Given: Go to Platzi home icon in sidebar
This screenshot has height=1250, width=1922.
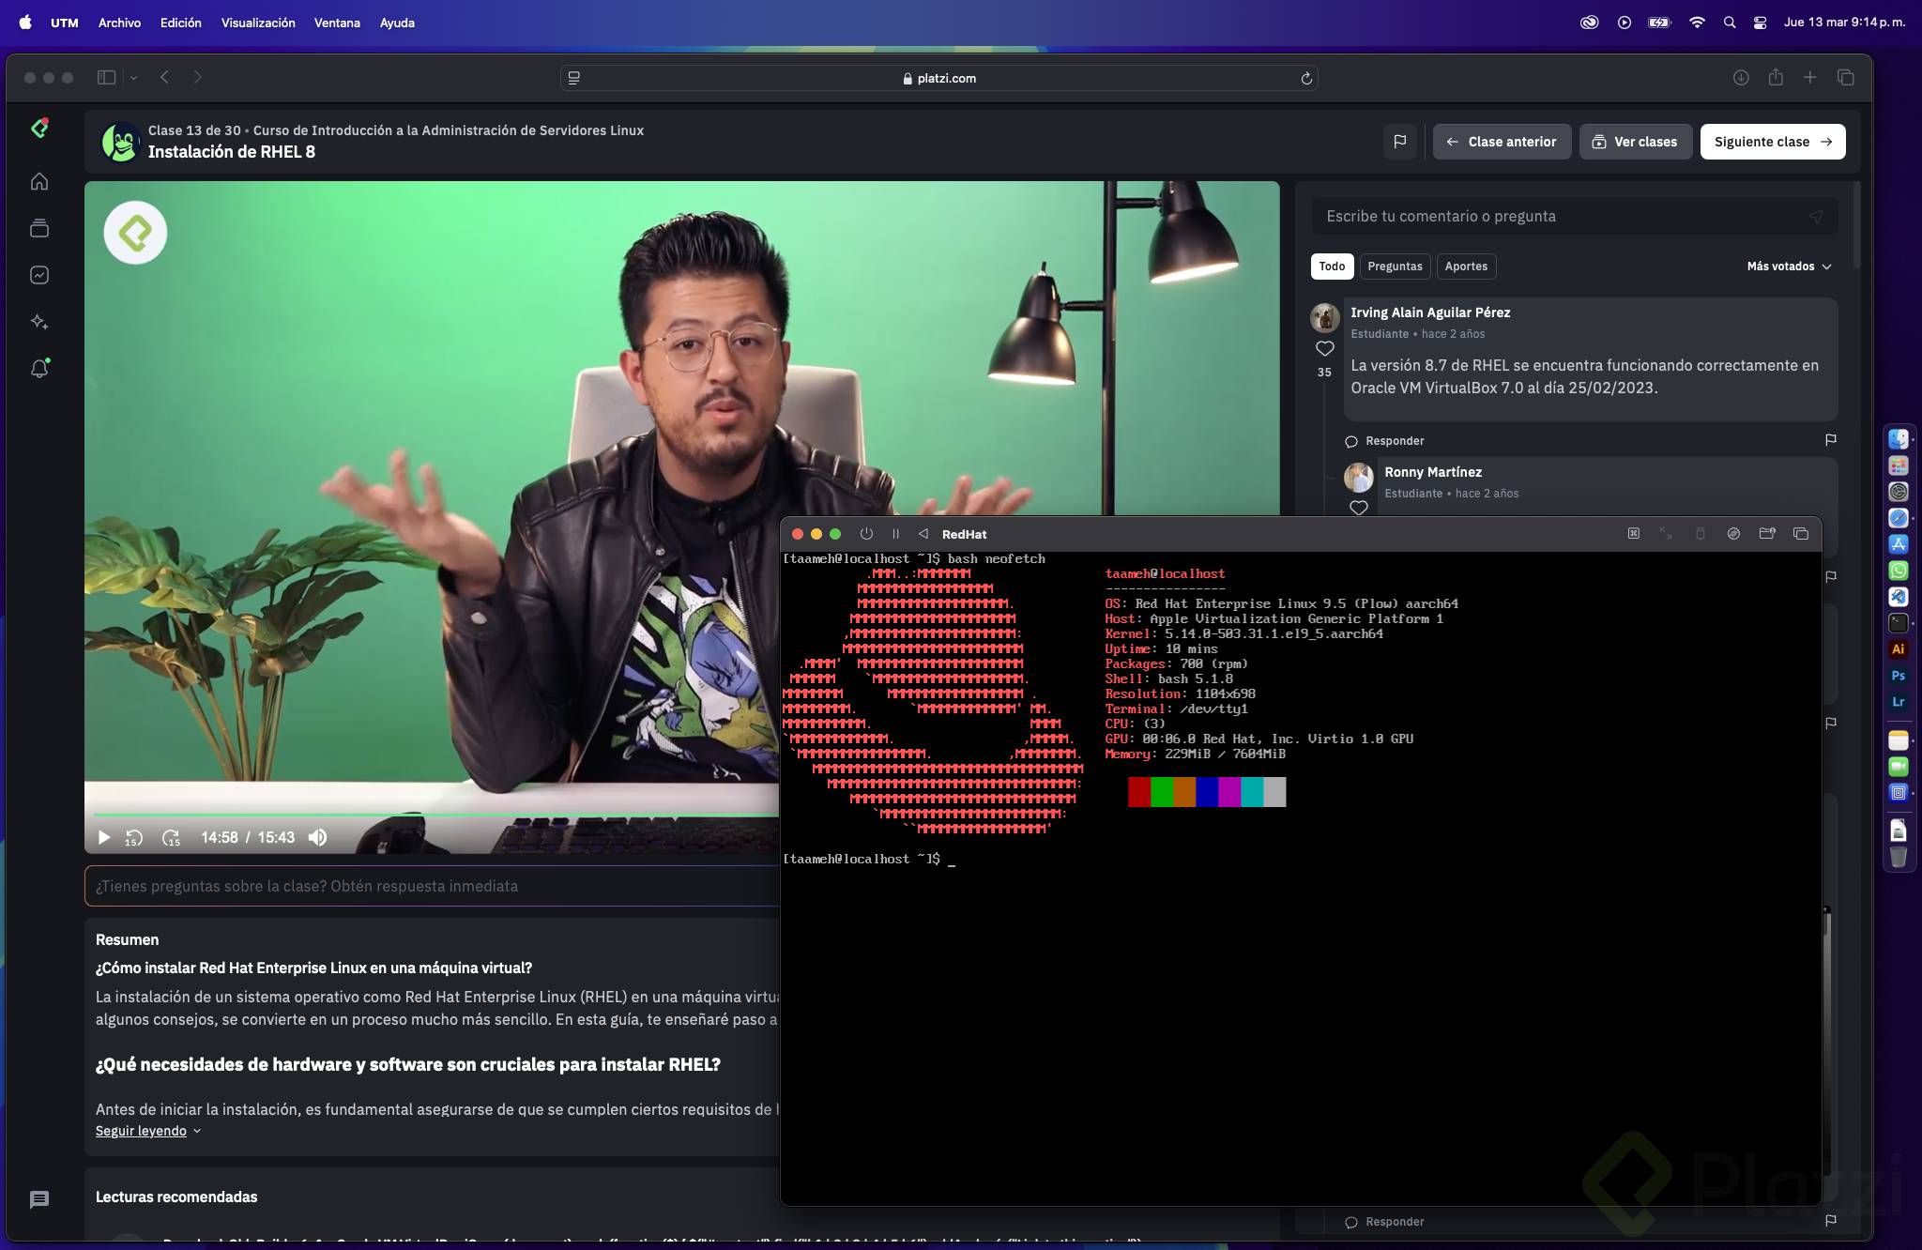Looking at the screenshot, I should tap(39, 181).
